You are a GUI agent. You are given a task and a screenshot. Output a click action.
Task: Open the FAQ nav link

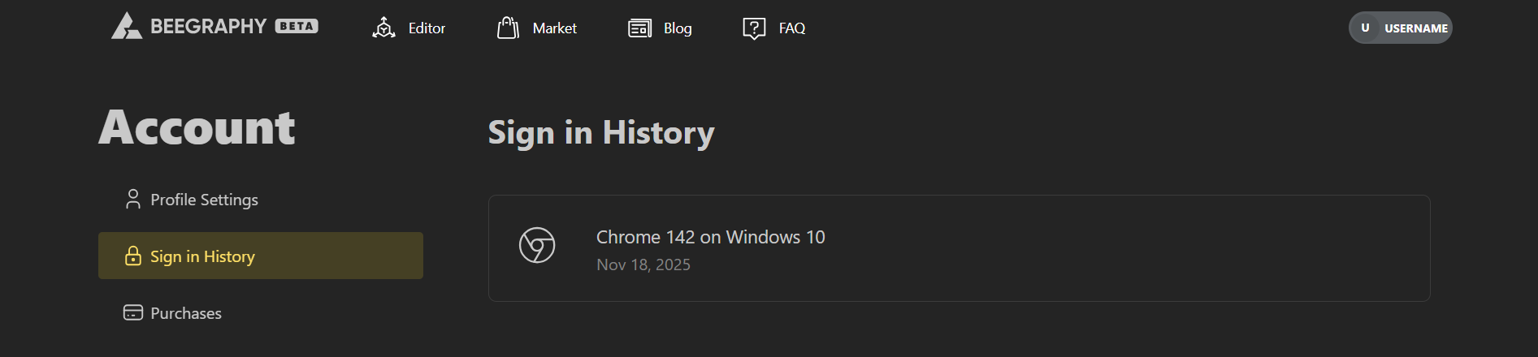791,28
